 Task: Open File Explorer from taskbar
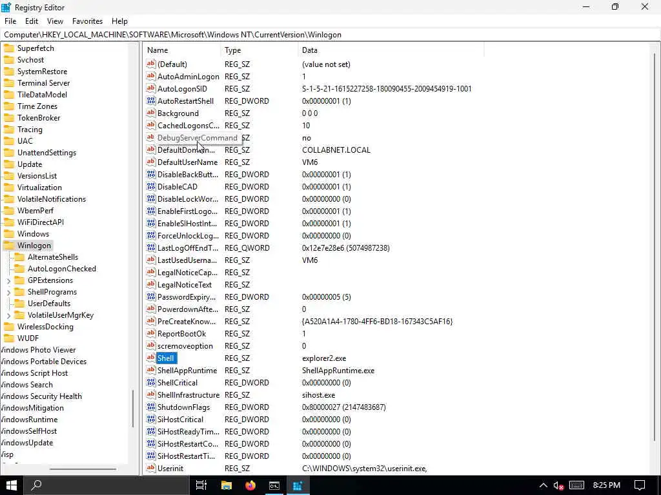227,485
